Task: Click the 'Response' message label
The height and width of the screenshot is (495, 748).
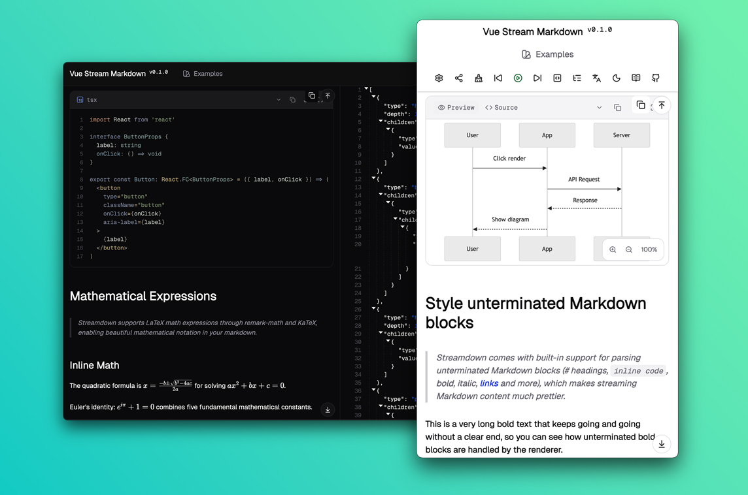Action: (585, 200)
